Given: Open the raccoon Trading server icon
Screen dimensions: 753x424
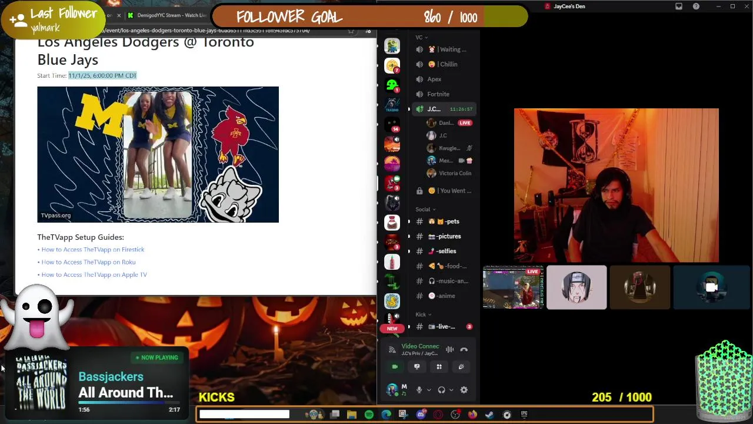Looking at the screenshot, I should click(392, 105).
